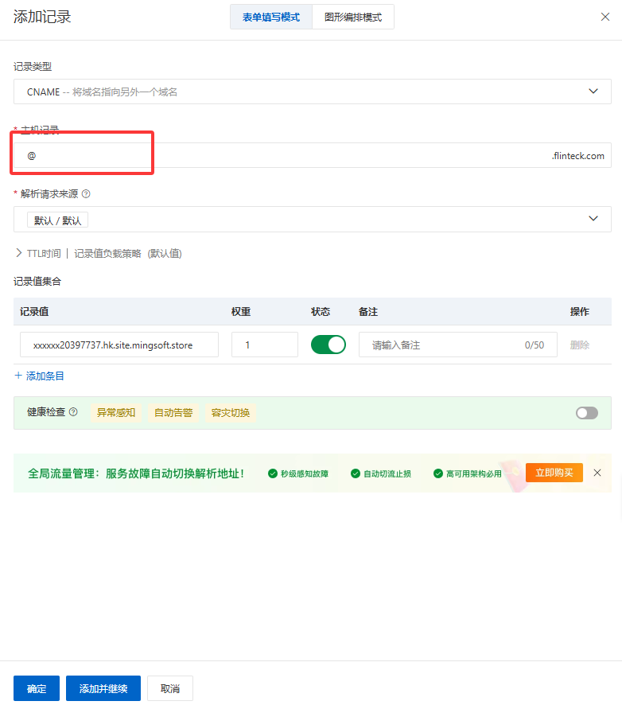The width and height of the screenshot is (622, 705).
Task: Click 添加并继续 button
Action: click(x=103, y=688)
